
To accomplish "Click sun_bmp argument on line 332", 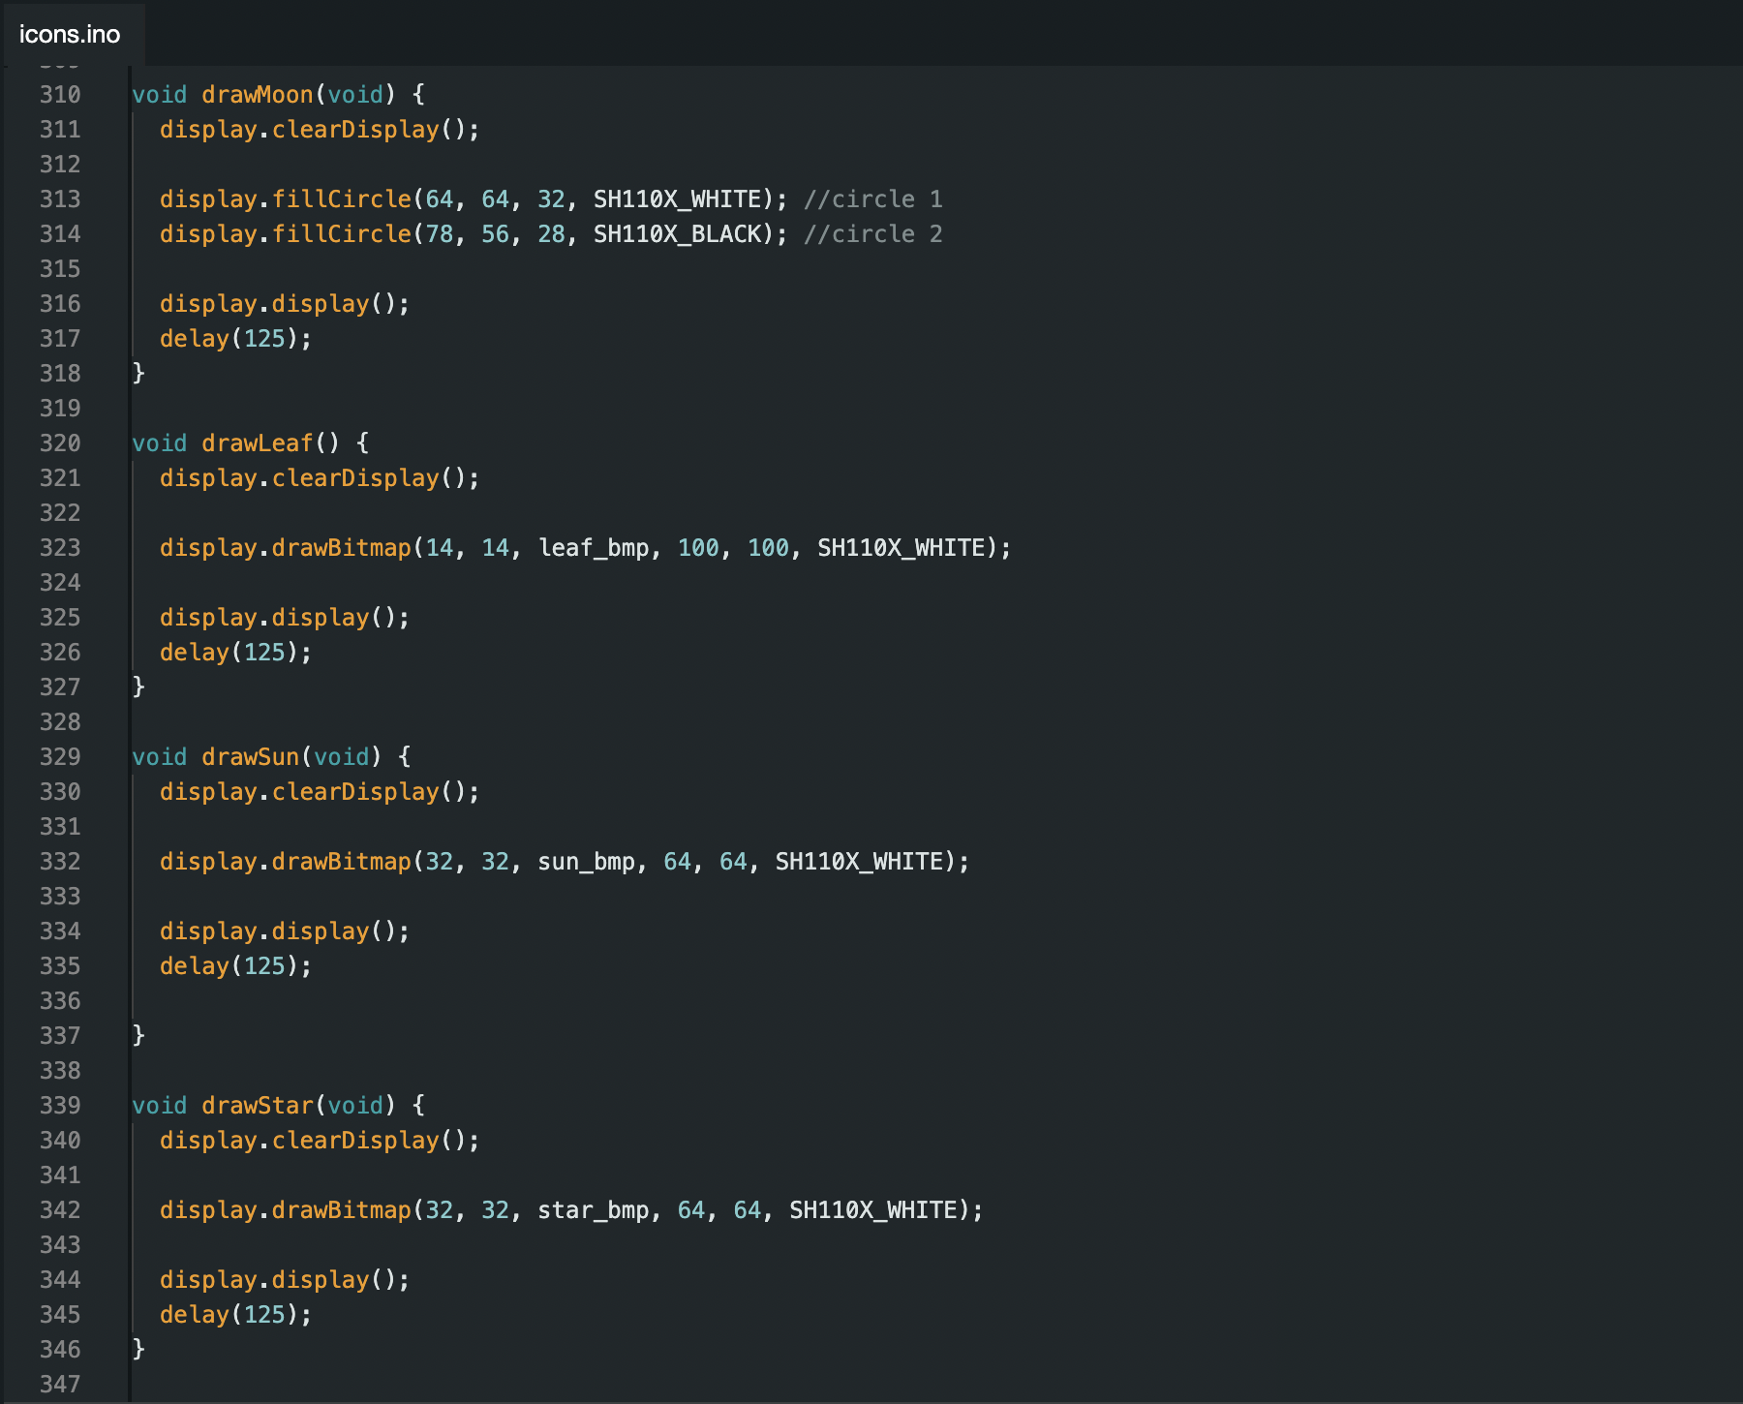I will coord(587,862).
